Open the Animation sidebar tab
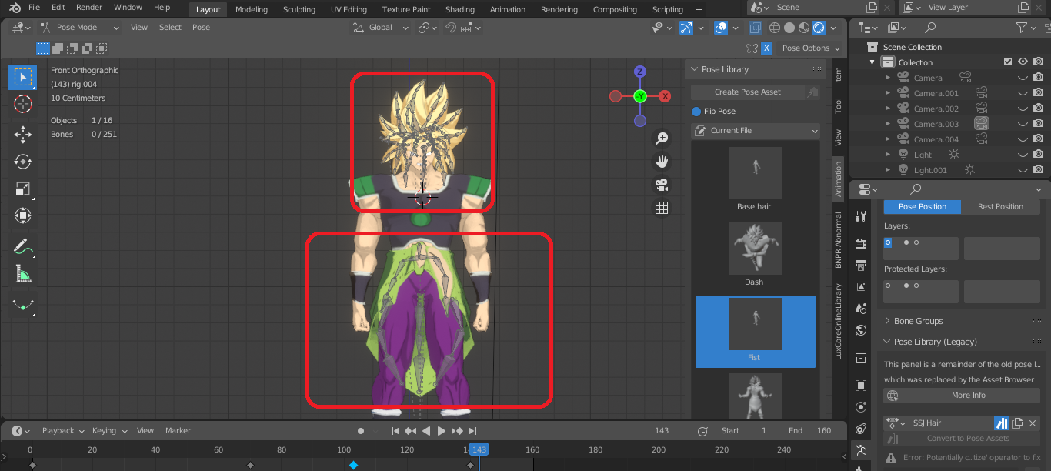 (x=839, y=179)
